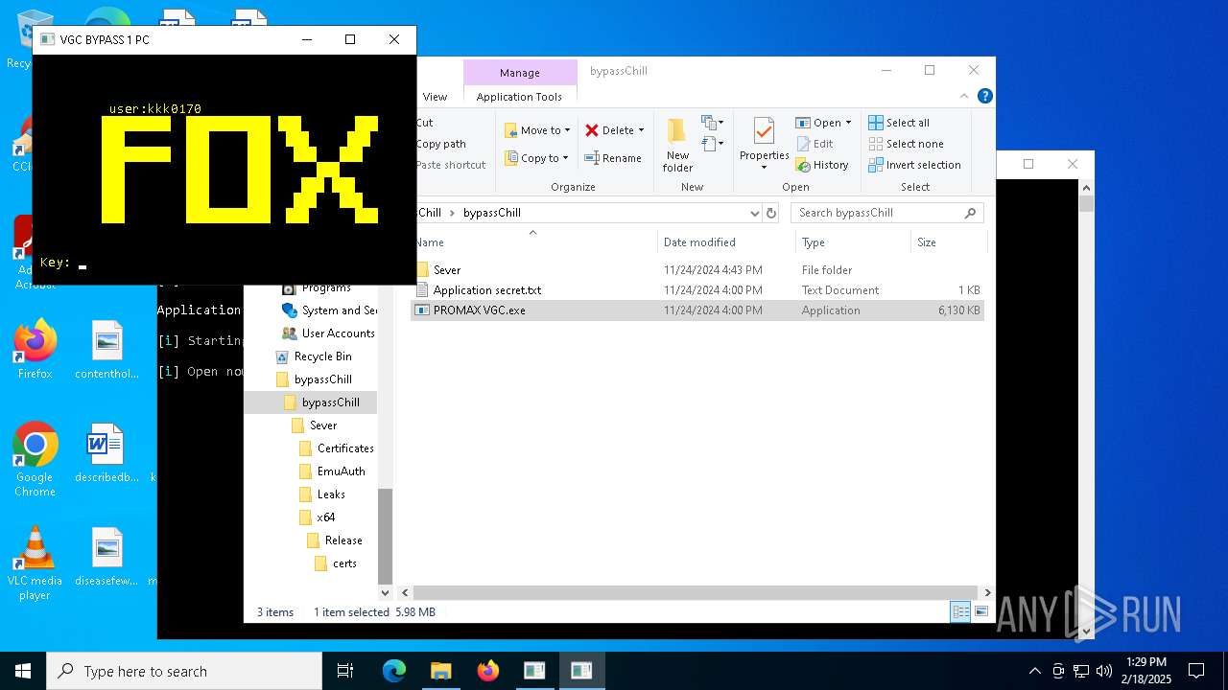The width and height of the screenshot is (1228, 690).
Task: Select User Accounts in navigation tree
Action: (x=328, y=333)
